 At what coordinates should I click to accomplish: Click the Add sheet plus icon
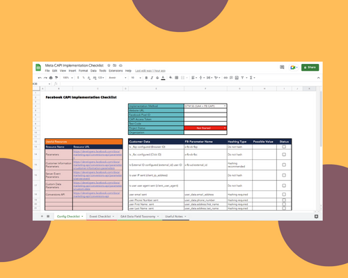[42, 216]
